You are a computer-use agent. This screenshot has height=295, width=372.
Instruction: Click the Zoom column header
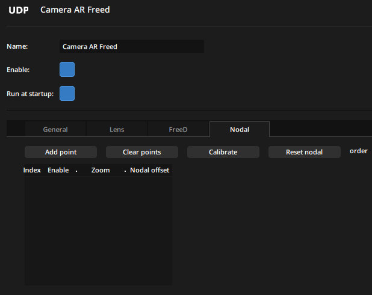point(101,170)
